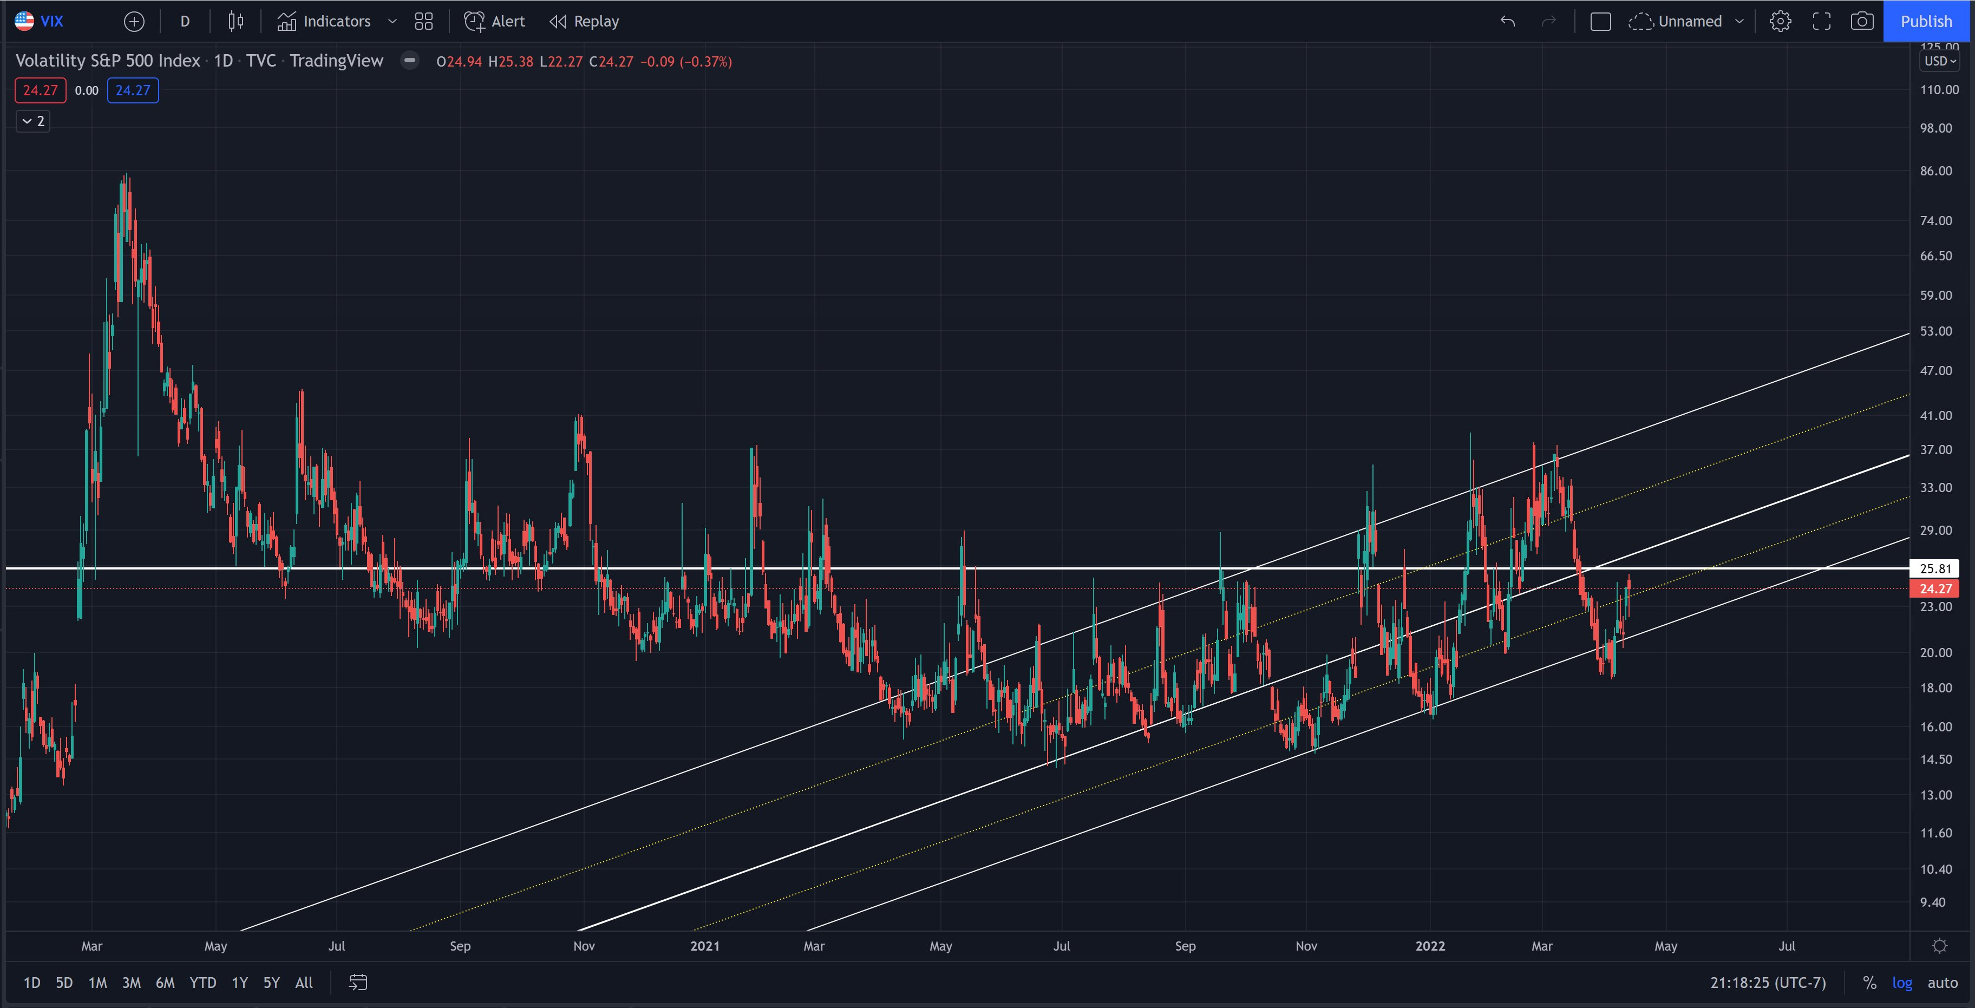The width and height of the screenshot is (1975, 1008).
Task: Click the blue Publish button
Action: point(1926,22)
